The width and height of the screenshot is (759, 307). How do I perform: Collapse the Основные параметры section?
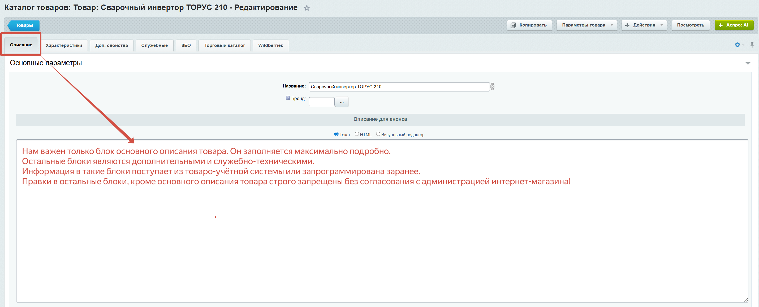tap(748, 63)
